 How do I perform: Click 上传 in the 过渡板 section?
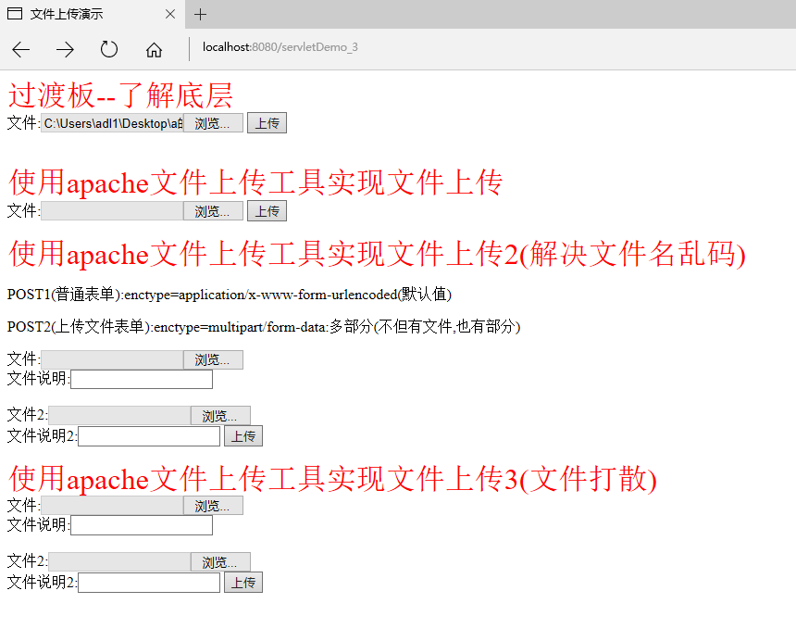tap(267, 123)
